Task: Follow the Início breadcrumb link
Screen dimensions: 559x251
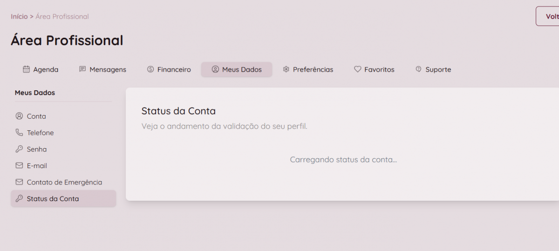Action: point(19,16)
